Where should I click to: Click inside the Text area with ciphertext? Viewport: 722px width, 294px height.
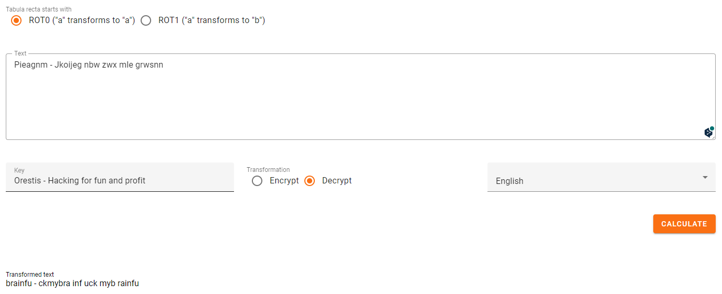click(360, 96)
